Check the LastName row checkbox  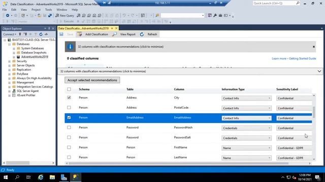tap(69, 157)
